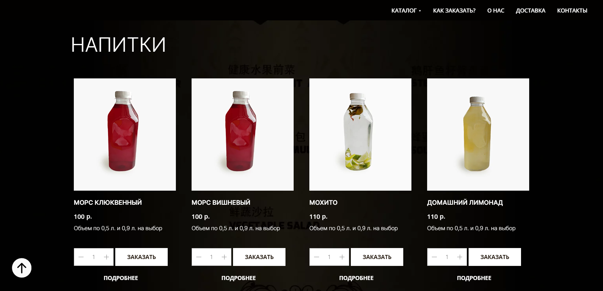Expand the Каталог dropdown menu
The width and height of the screenshot is (603, 291).
(406, 11)
